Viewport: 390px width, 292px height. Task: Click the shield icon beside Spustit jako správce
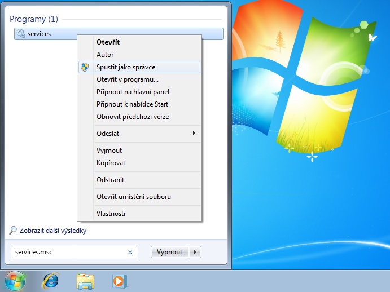[85, 67]
